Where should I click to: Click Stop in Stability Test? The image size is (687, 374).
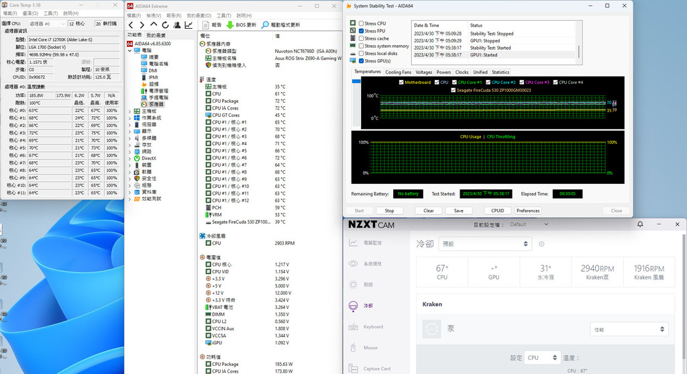pyautogui.click(x=389, y=211)
